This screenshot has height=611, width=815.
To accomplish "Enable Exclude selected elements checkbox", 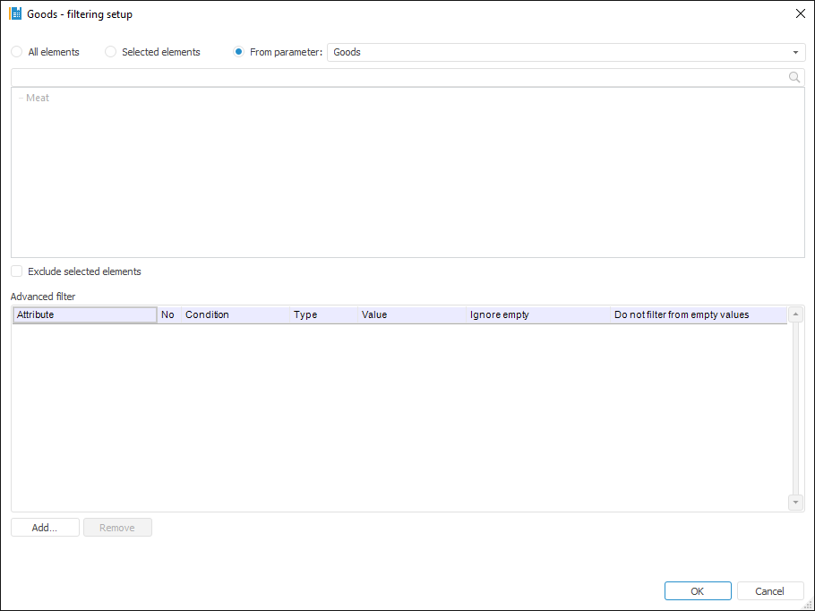I will point(17,271).
